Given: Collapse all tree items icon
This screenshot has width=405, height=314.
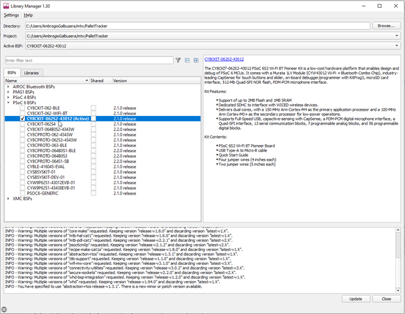Looking at the screenshot, I should coord(187,60).
